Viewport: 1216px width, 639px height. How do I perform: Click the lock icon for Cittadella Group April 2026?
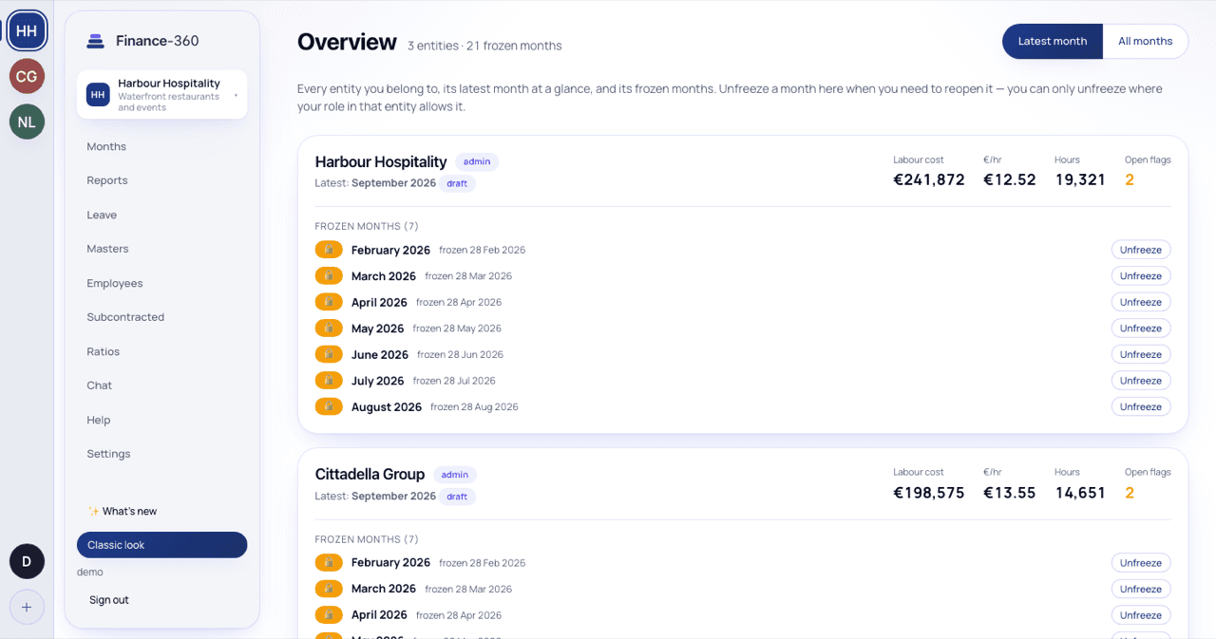(x=329, y=614)
